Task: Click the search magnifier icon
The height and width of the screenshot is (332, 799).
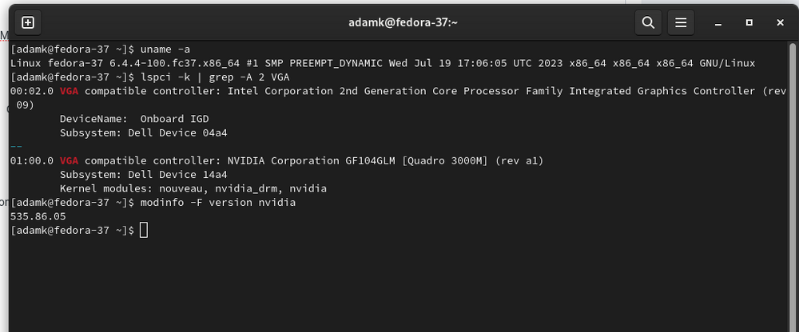Action: coord(648,22)
